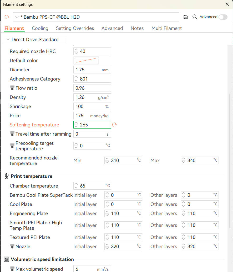Click the nozzle icon in Nozzle temperature row

tap(12, 246)
